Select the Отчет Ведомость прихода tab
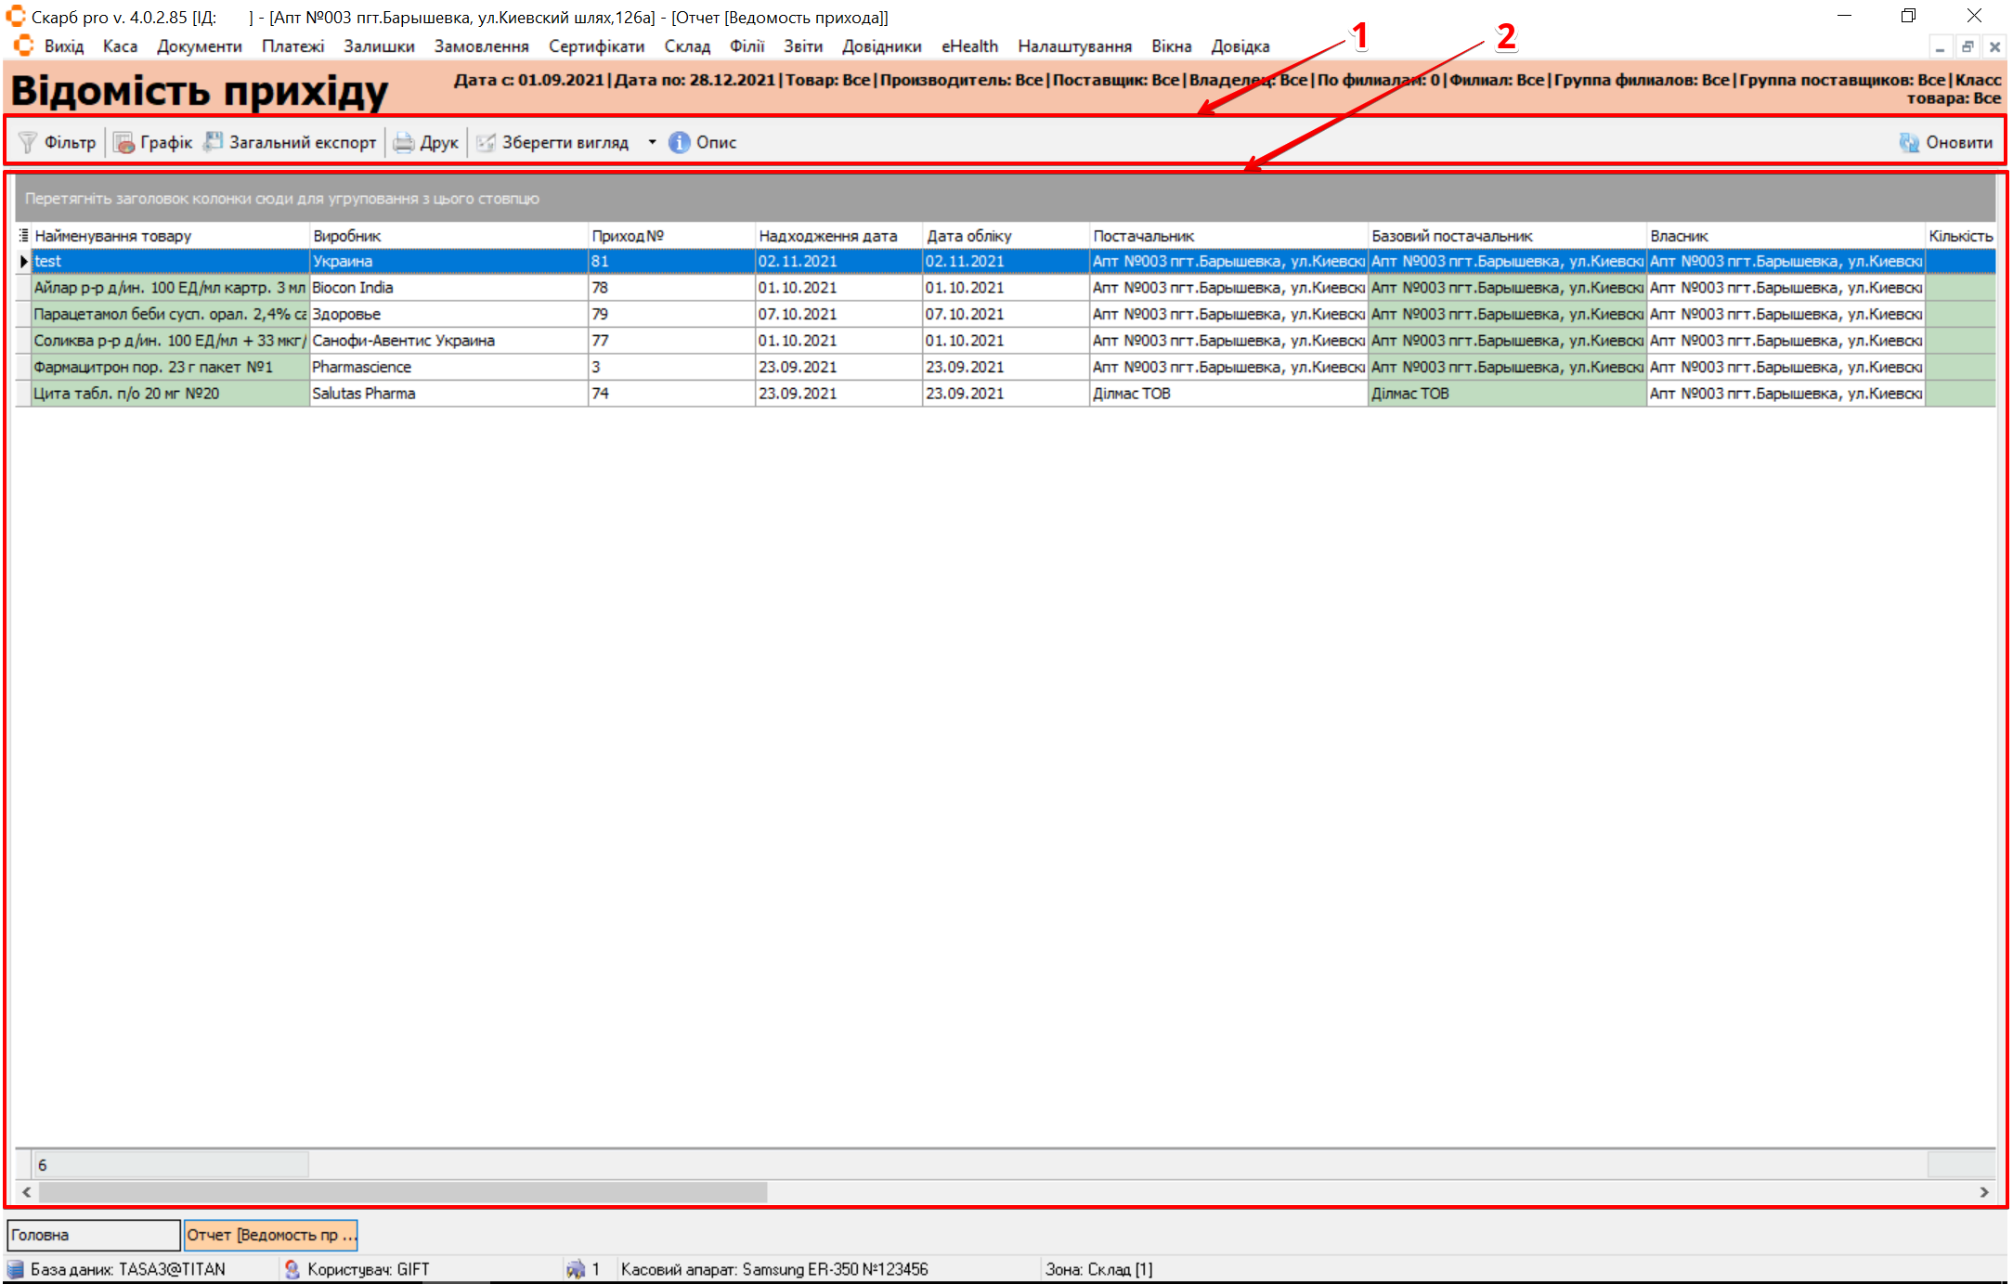 270,1235
